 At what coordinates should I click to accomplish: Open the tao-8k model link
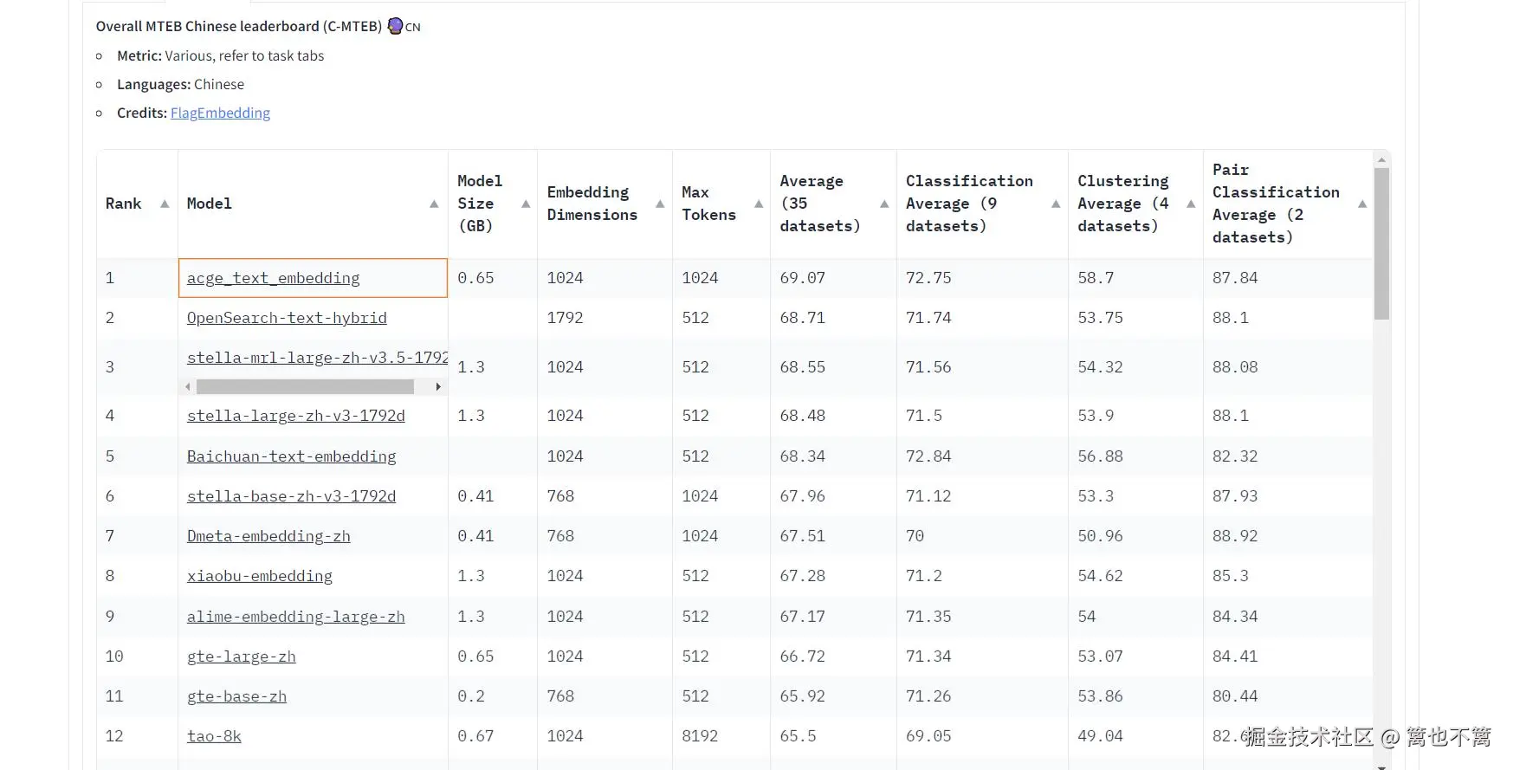(214, 736)
